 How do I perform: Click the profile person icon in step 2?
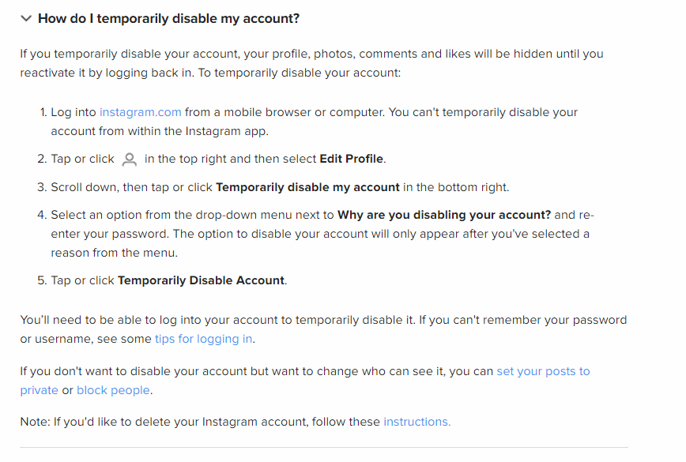[130, 160]
